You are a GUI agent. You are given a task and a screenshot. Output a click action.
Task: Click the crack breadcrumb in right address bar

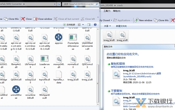pos(120,5)
